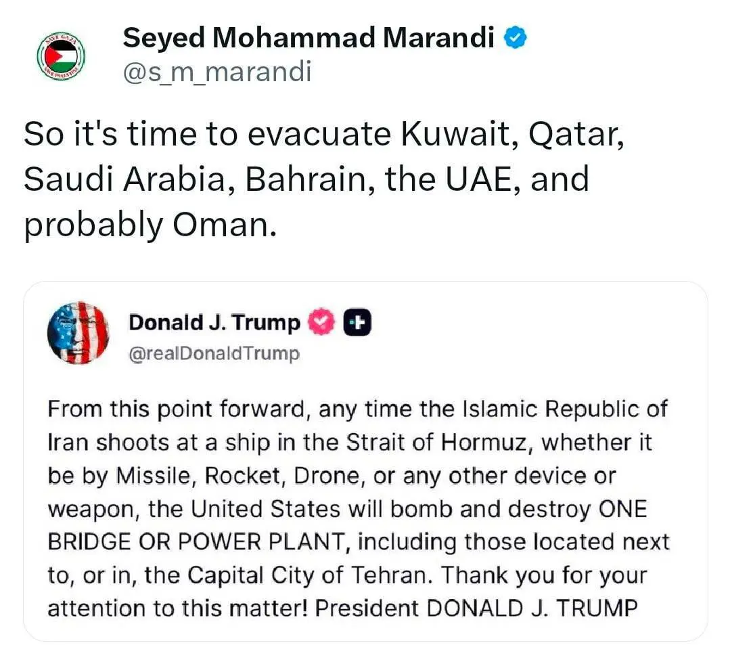Click the blue verified badge beside Marandi
The image size is (730, 645).
516,38
